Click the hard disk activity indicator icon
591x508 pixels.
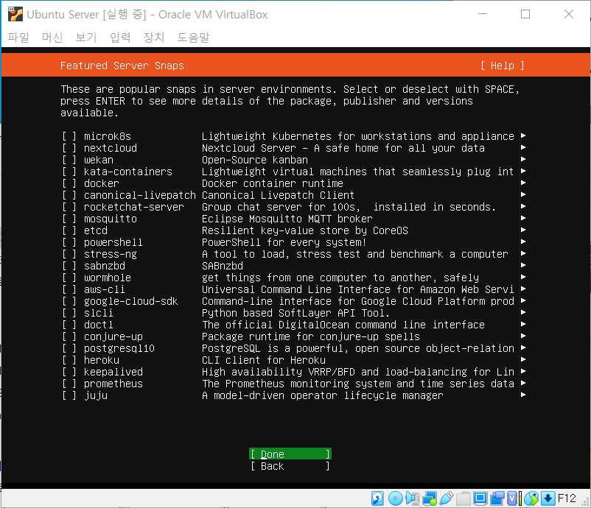pos(377,498)
